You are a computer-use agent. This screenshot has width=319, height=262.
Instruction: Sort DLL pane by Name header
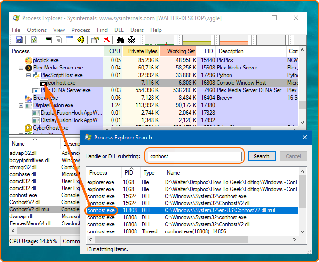(35, 144)
